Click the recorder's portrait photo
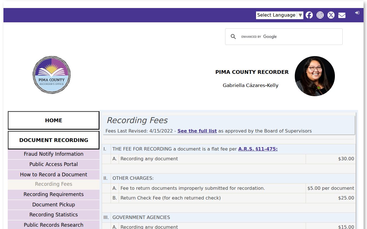 click(315, 76)
